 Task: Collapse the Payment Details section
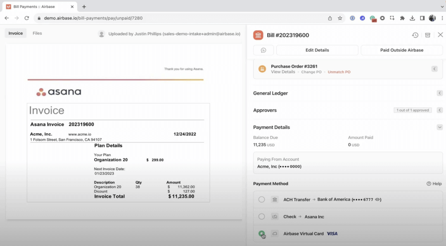pos(439,127)
